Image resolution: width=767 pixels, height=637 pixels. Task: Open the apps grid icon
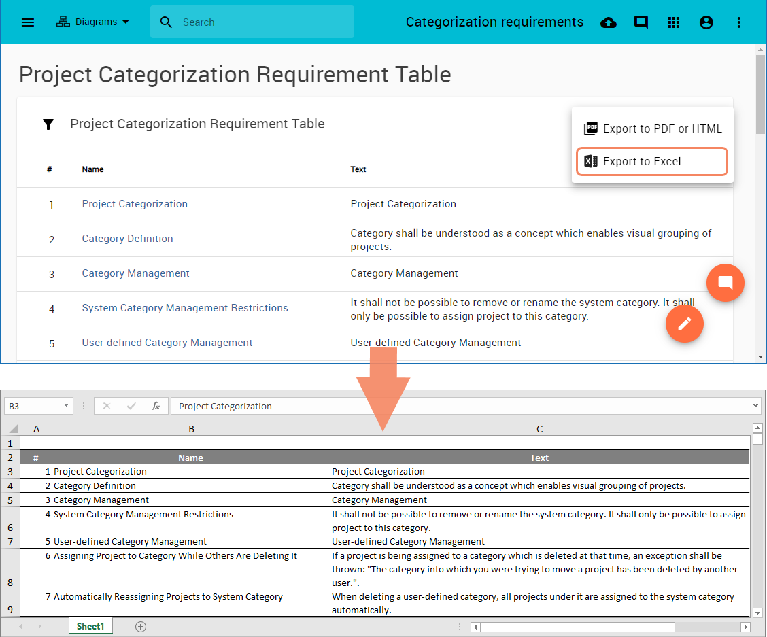click(674, 22)
